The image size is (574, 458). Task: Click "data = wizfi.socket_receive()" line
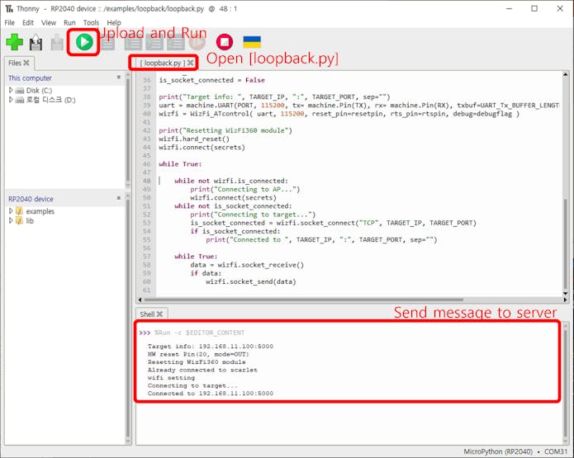click(x=247, y=265)
